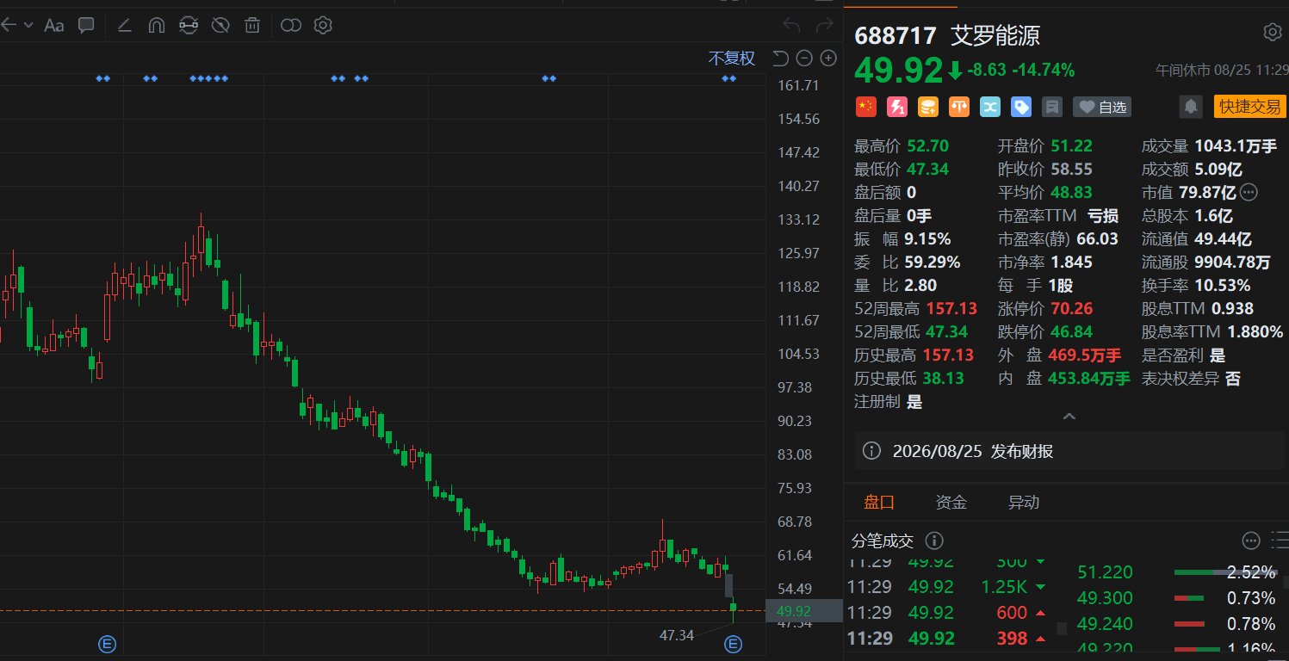Click the market cap ellipsis next to 79.87亿
1289x661 pixels.
[x=1249, y=192]
